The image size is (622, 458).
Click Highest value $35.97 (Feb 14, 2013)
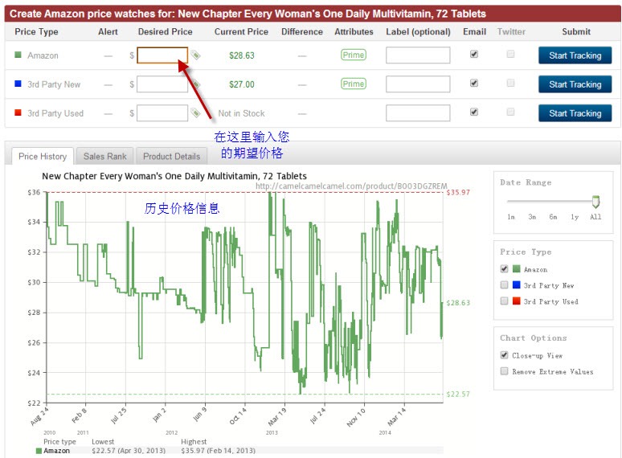tap(218, 451)
